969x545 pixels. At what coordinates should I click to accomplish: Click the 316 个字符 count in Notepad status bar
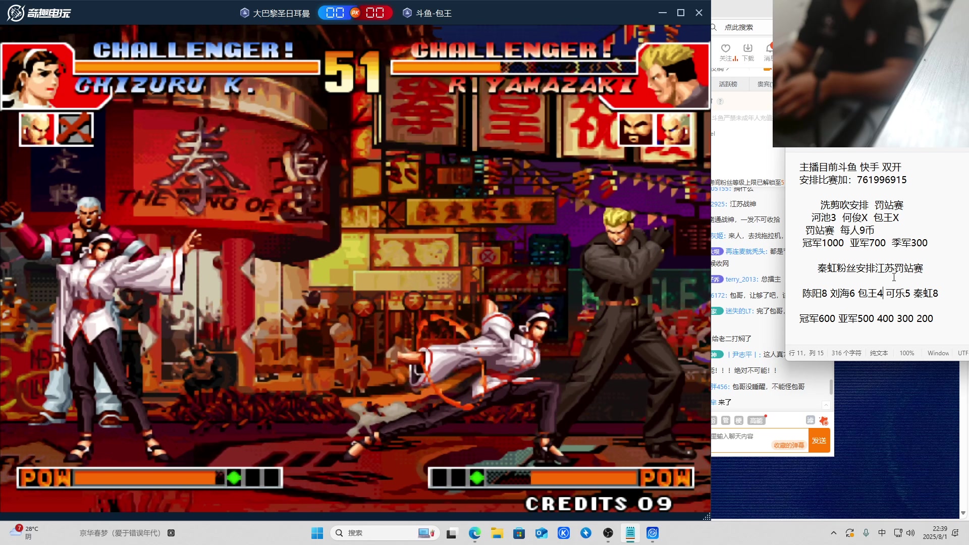click(x=846, y=353)
